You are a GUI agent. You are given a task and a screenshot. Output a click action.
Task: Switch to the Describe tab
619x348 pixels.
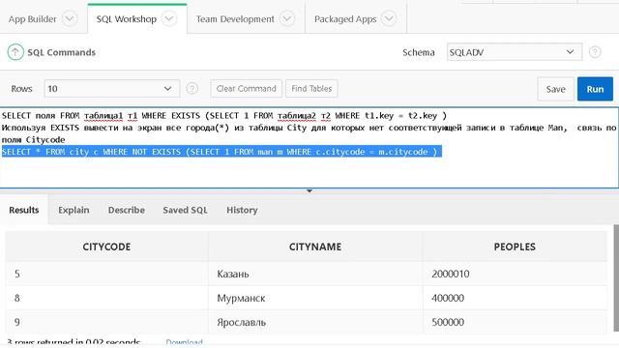(x=127, y=210)
